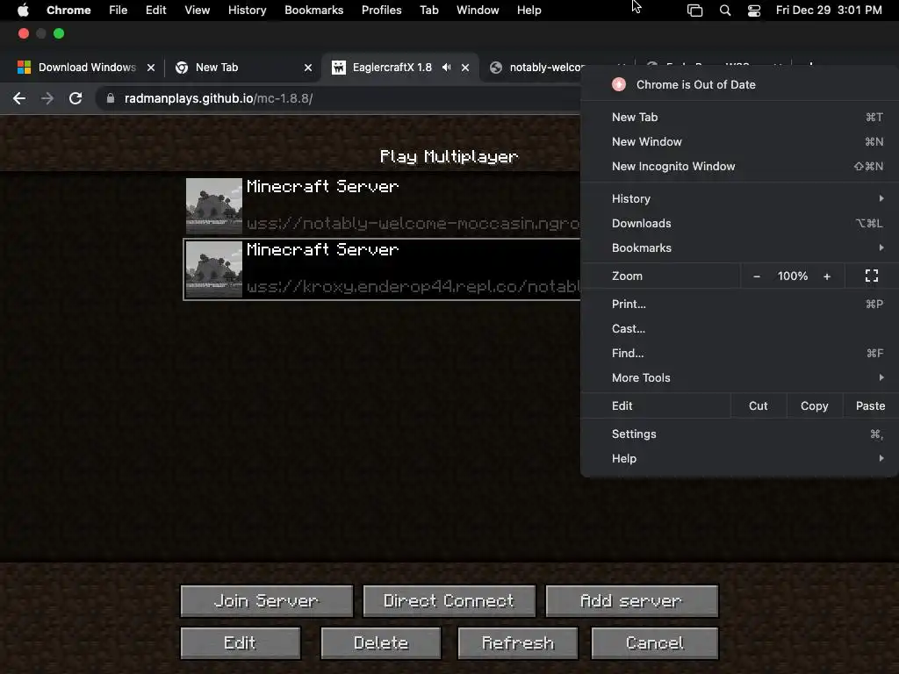Enter fullscreen via zoom row icon

[872, 276]
